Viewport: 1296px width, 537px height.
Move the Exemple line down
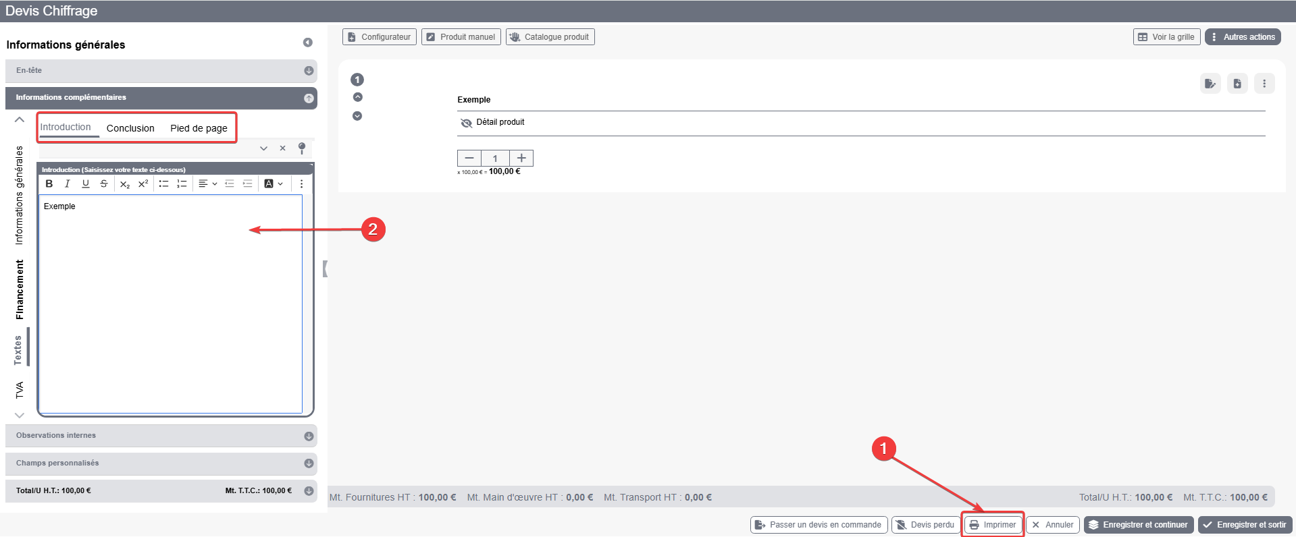[358, 116]
